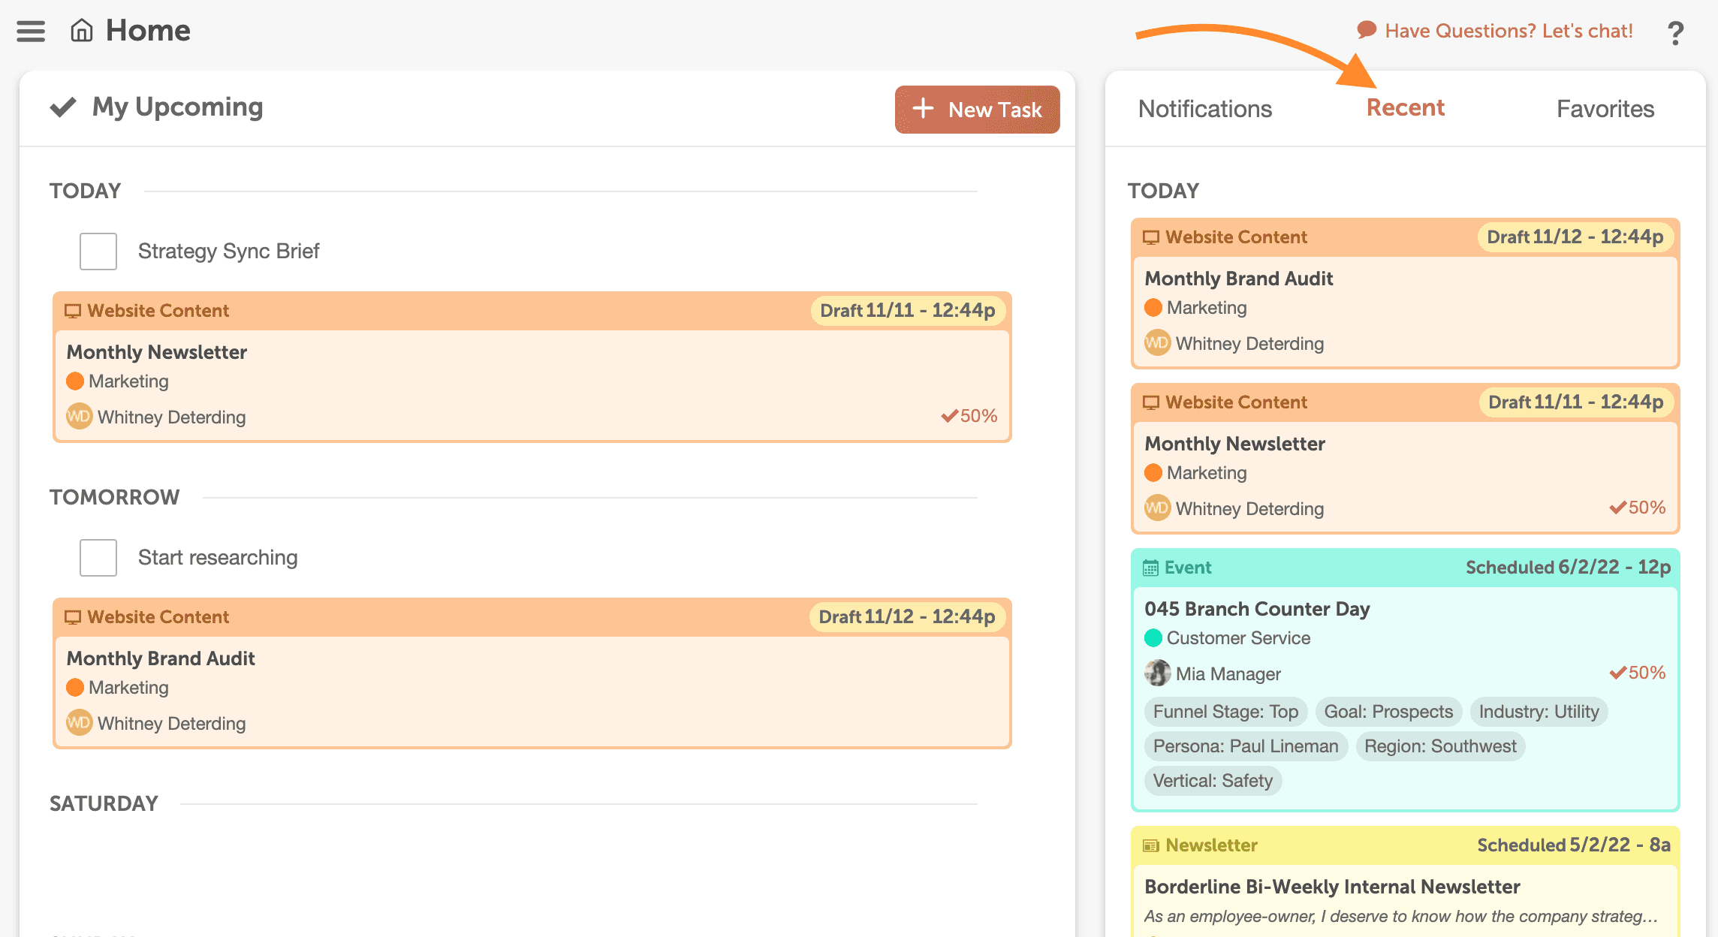The height and width of the screenshot is (937, 1718).
Task: Click monitor icon on Monthly Brand Audit upcoming card
Action: pyautogui.click(x=73, y=617)
